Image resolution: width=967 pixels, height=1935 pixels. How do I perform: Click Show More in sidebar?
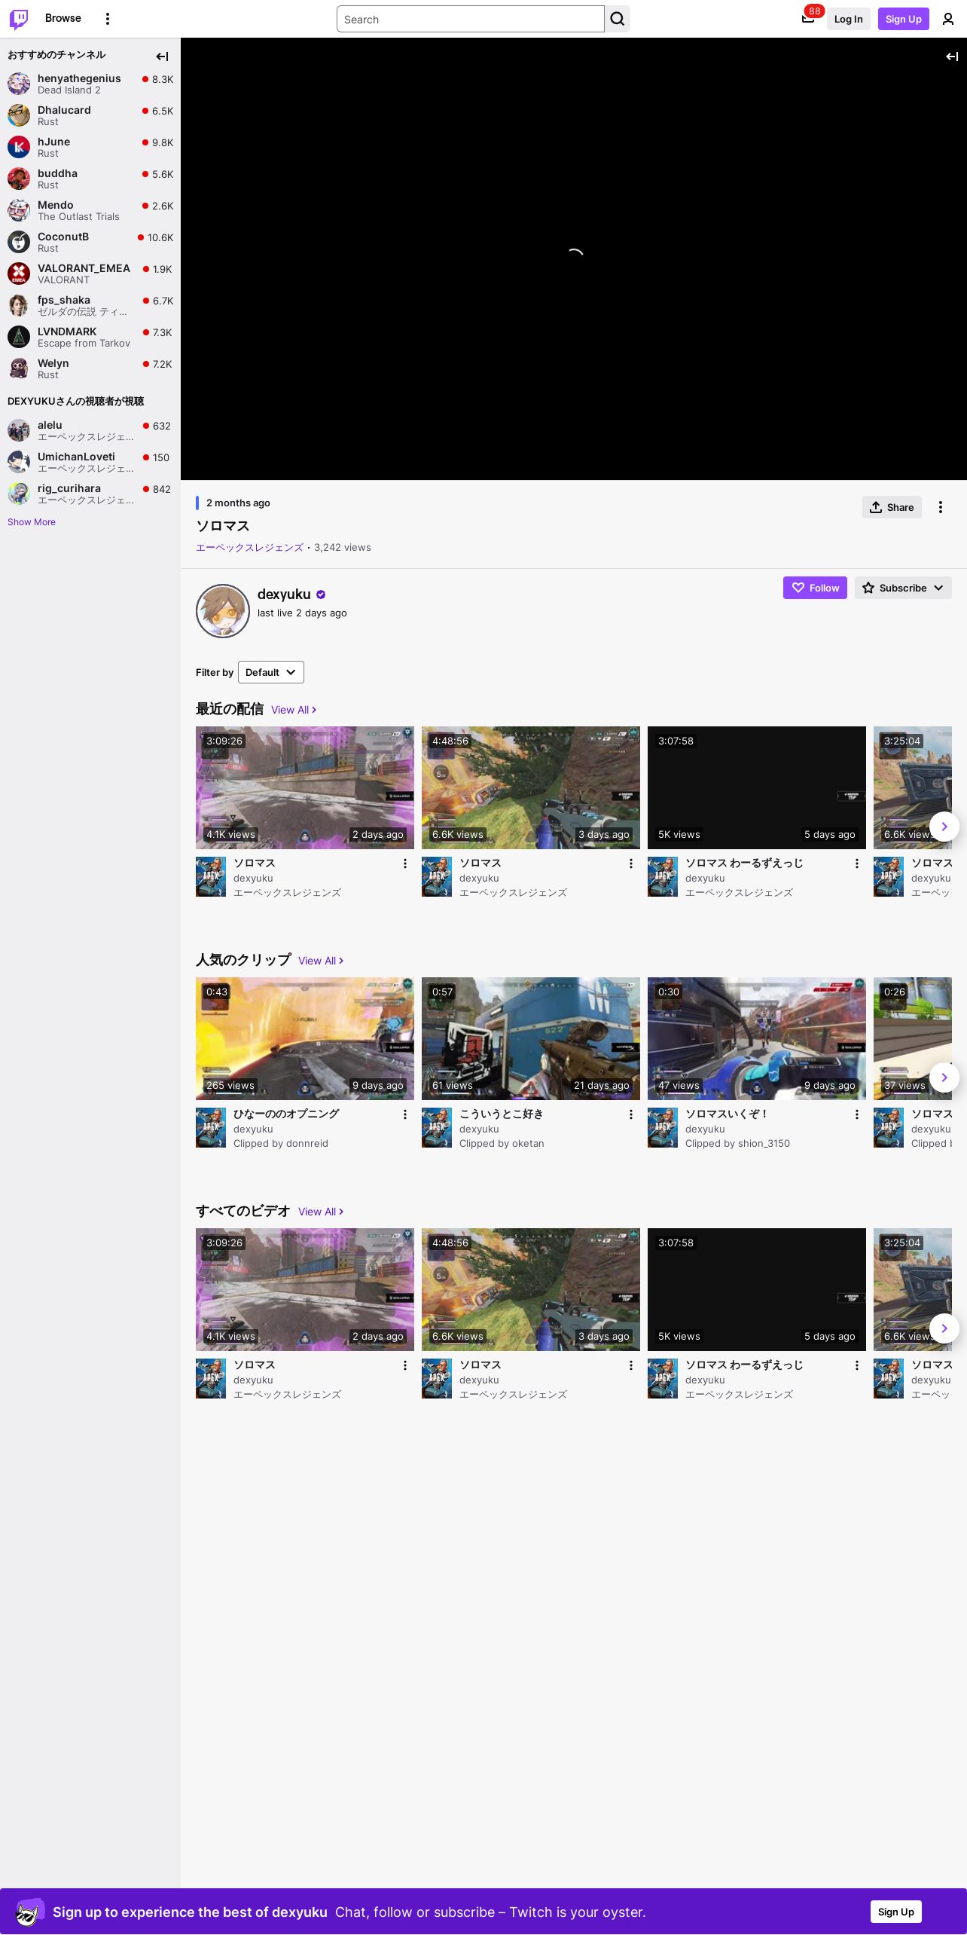32,522
